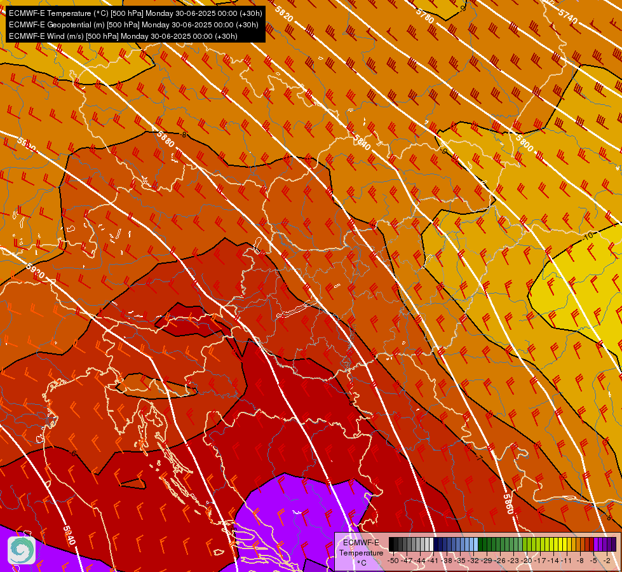Click the -35 tick label in legend
622x572 pixels.
460,561
